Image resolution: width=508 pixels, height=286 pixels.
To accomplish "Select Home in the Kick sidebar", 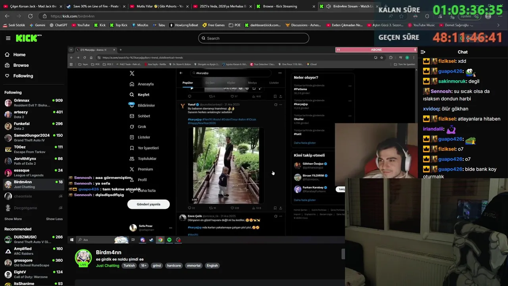I will tap(15, 55).
